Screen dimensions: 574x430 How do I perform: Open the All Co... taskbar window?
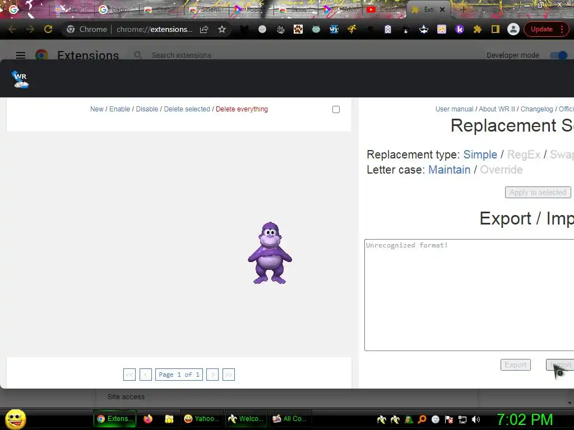tap(291, 419)
